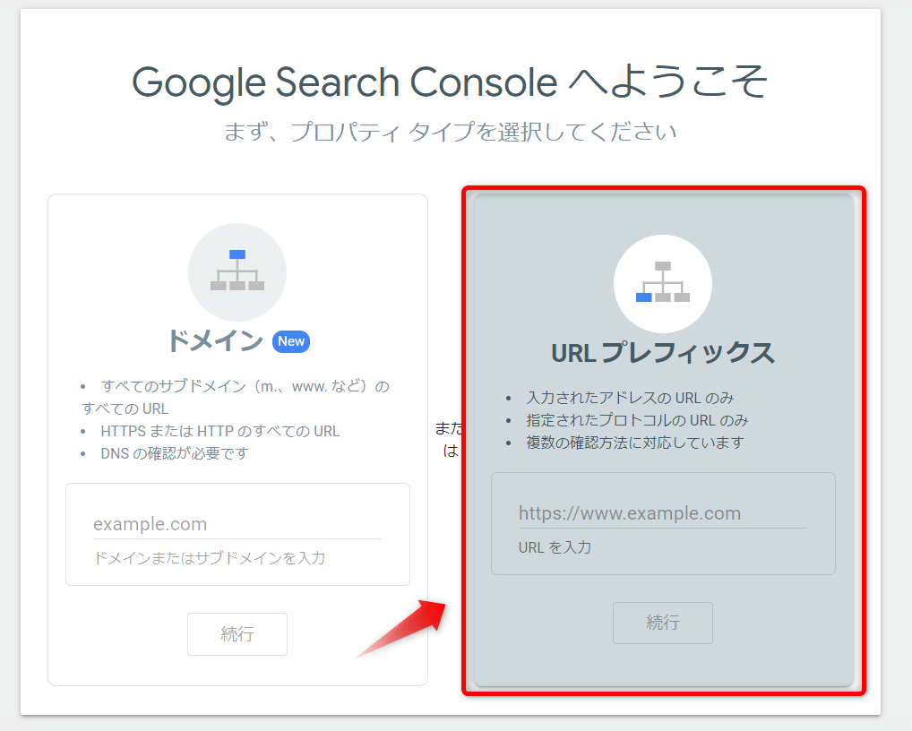
Task: Click the URL prefix sitemap icon
Action: pos(662,283)
